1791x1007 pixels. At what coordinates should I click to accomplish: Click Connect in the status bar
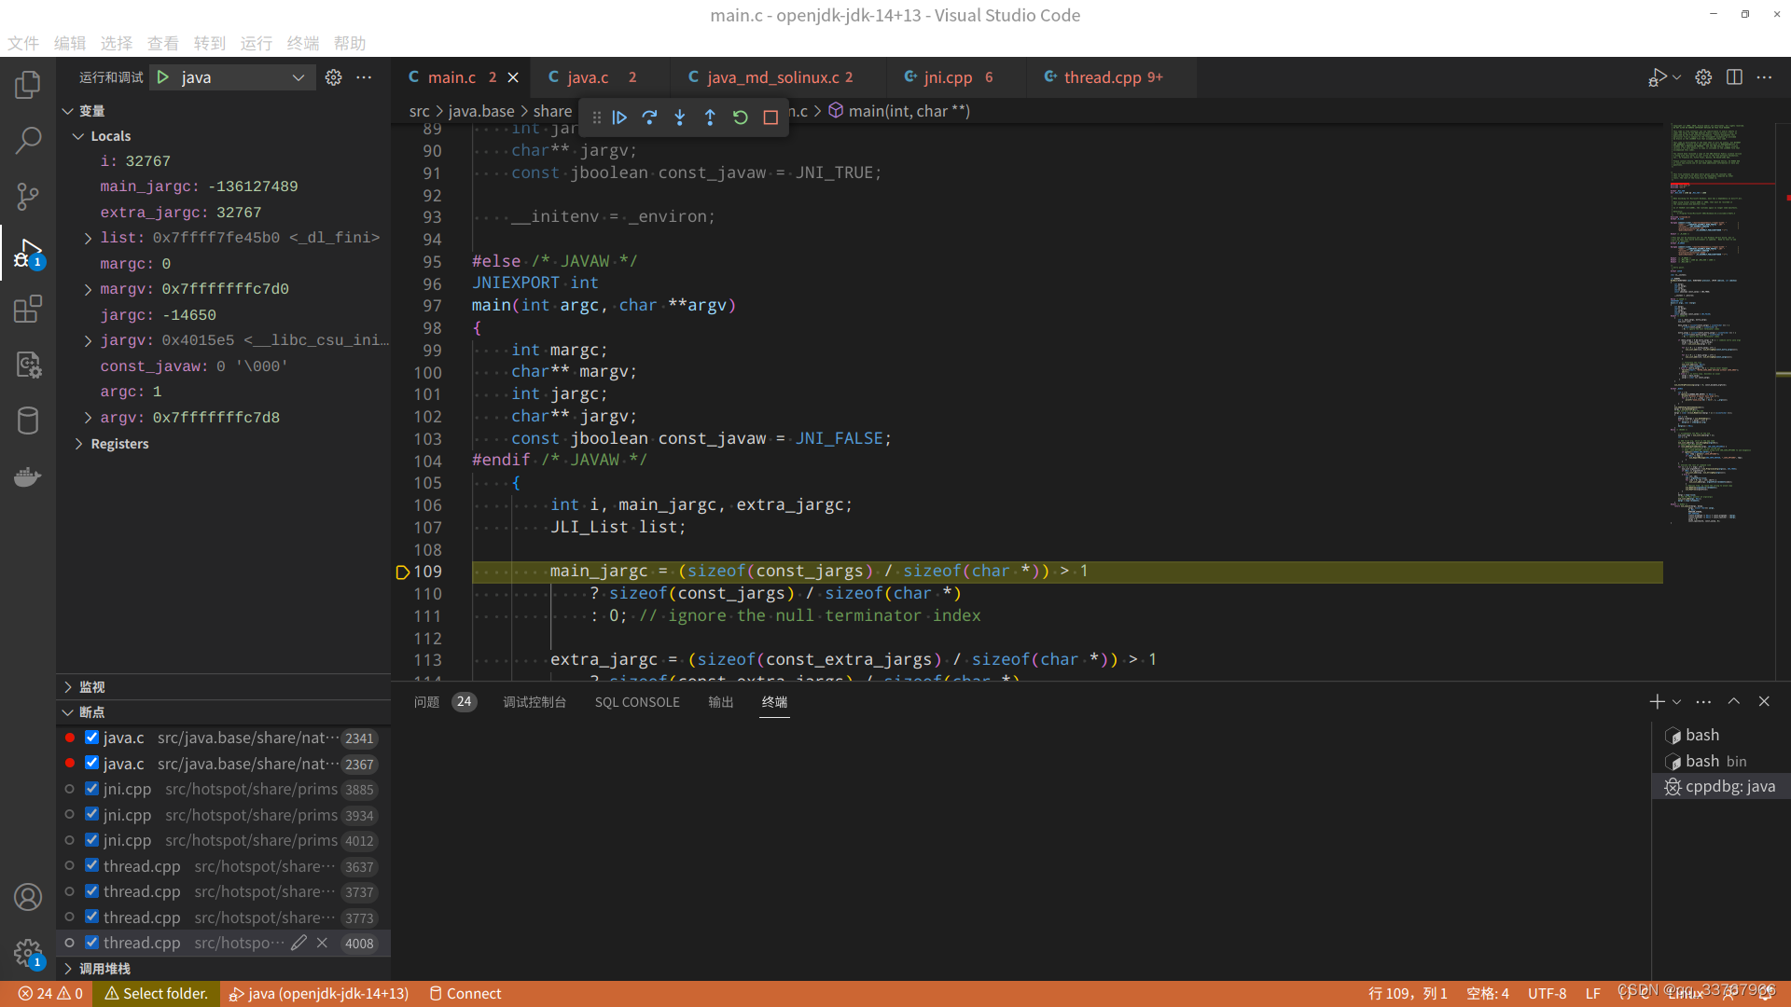pyautogui.click(x=465, y=993)
